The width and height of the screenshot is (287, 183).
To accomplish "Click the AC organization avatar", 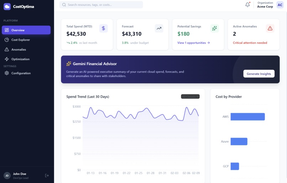I will coord(280,5).
